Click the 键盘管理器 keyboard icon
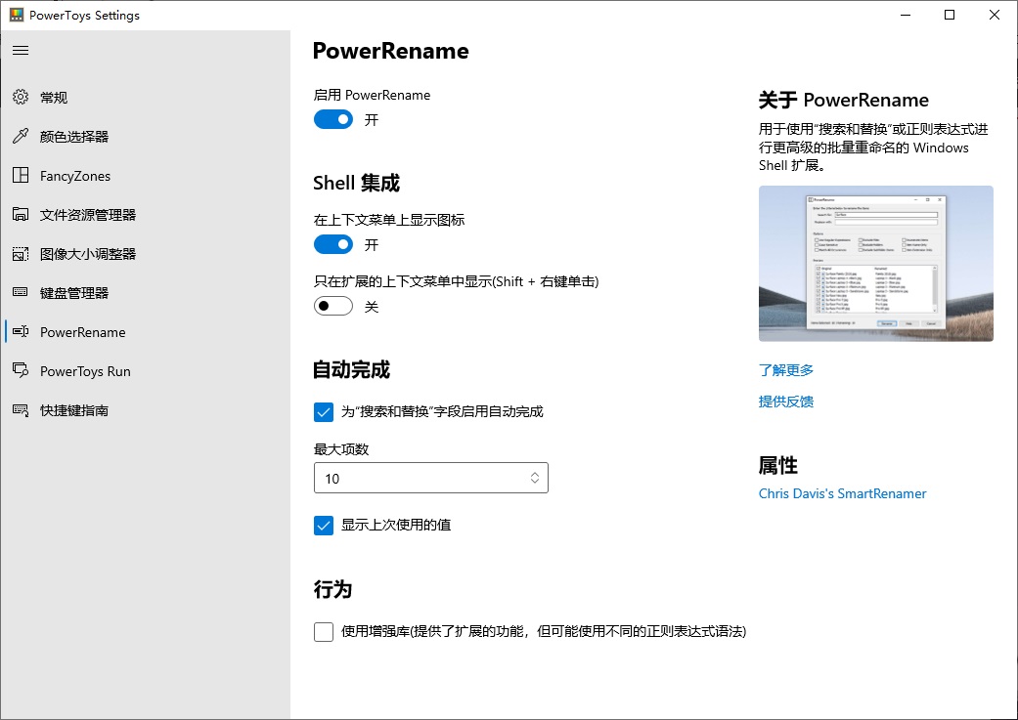The width and height of the screenshot is (1018, 720). point(21,292)
